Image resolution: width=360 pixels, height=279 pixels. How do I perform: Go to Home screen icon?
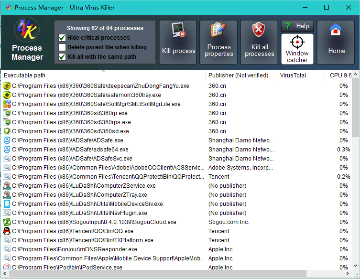point(336,32)
